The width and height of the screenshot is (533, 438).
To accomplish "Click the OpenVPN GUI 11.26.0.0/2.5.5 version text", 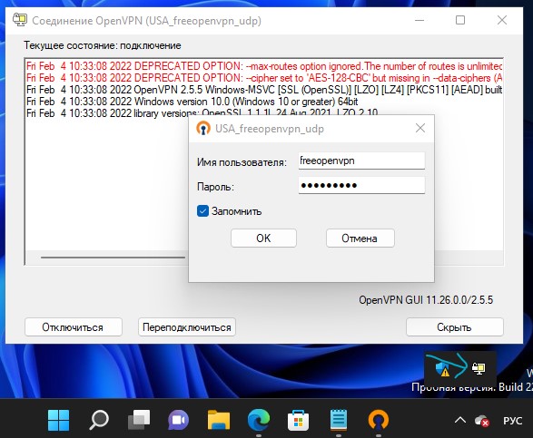I will click(426, 300).
